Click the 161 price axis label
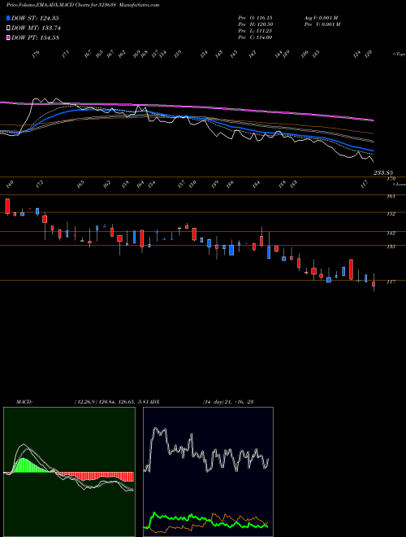Screen dimensions: 406x537 [x=391, y=196]
